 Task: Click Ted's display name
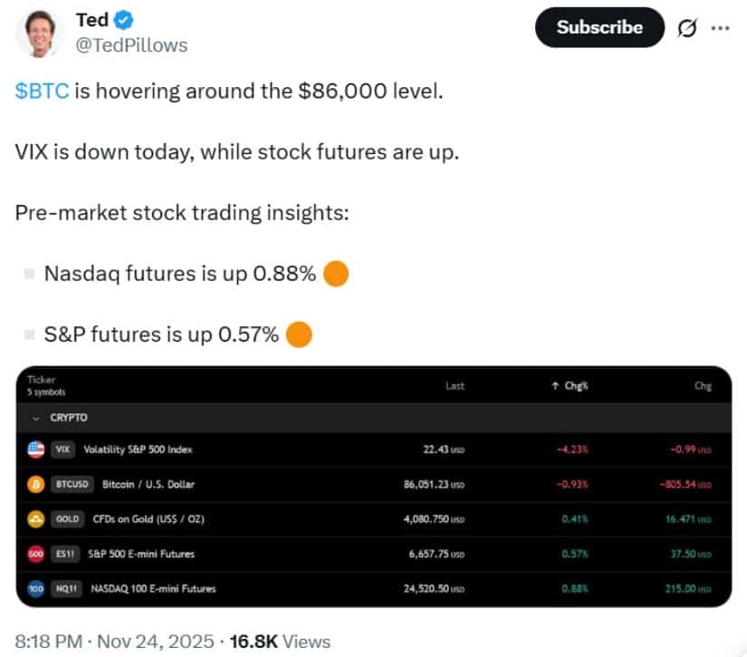click(87, 18)
